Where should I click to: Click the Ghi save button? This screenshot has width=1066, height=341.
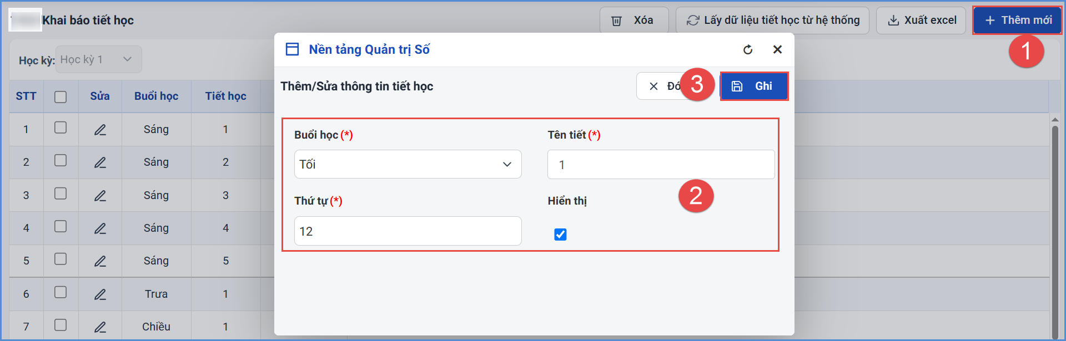[754, 86]
